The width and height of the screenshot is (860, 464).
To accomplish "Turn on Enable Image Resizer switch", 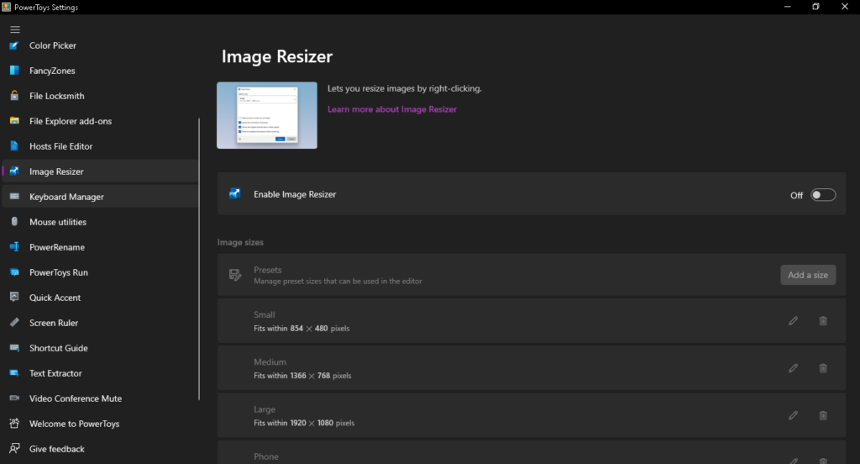I will click(823, 195).
